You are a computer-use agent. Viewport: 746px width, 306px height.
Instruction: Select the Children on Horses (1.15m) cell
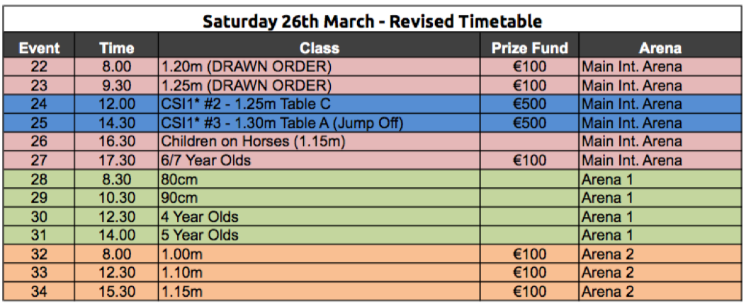[320, 141]
